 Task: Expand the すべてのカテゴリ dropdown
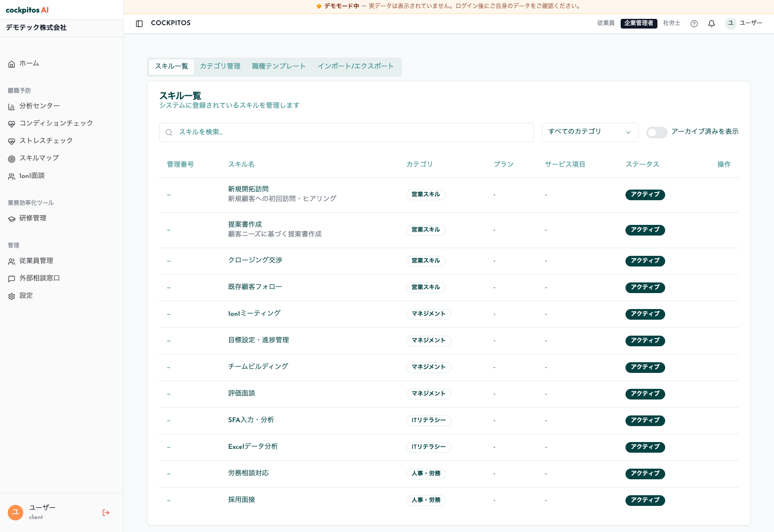pyautogui.click(x=590, y=132)
